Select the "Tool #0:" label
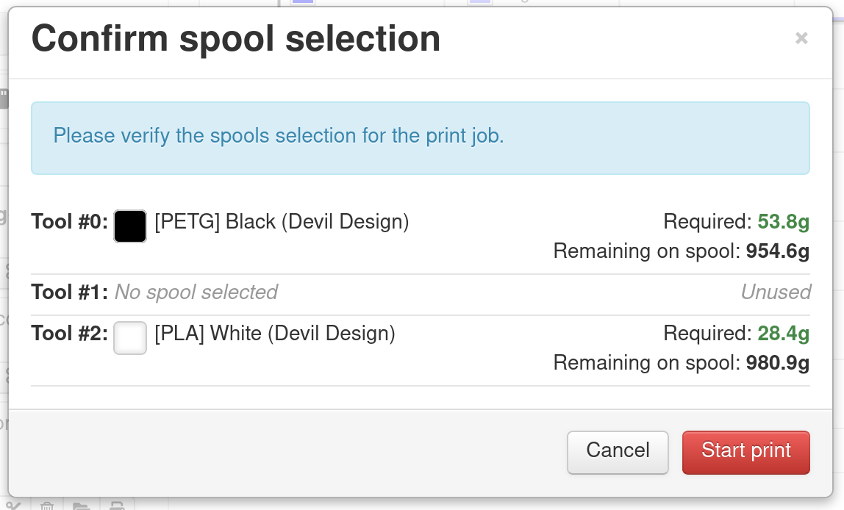 click(70, 221)
